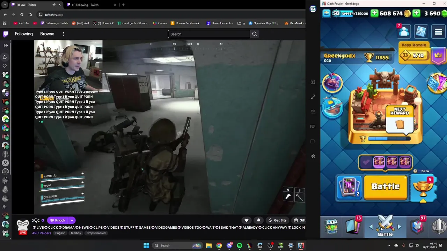Click the DropsEnabled tag

(x=96, y=233)
